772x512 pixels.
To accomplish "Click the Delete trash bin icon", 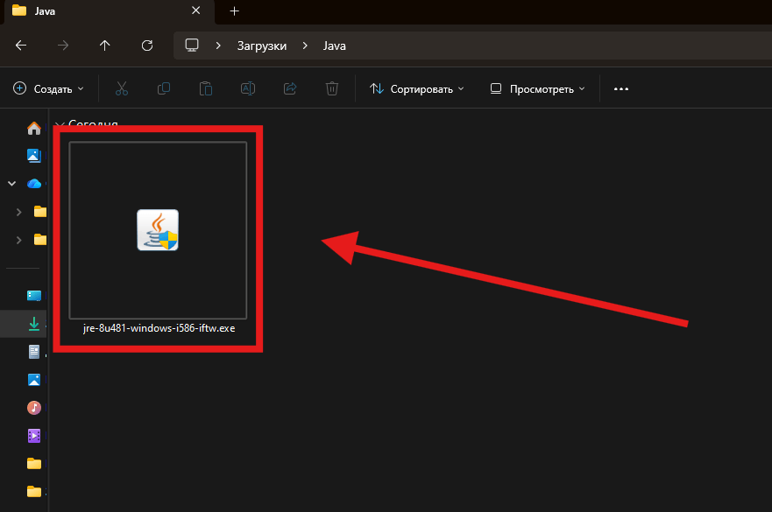I will tap(332, 88).
